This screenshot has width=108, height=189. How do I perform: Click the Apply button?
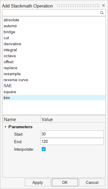click(x=37, y=182)
